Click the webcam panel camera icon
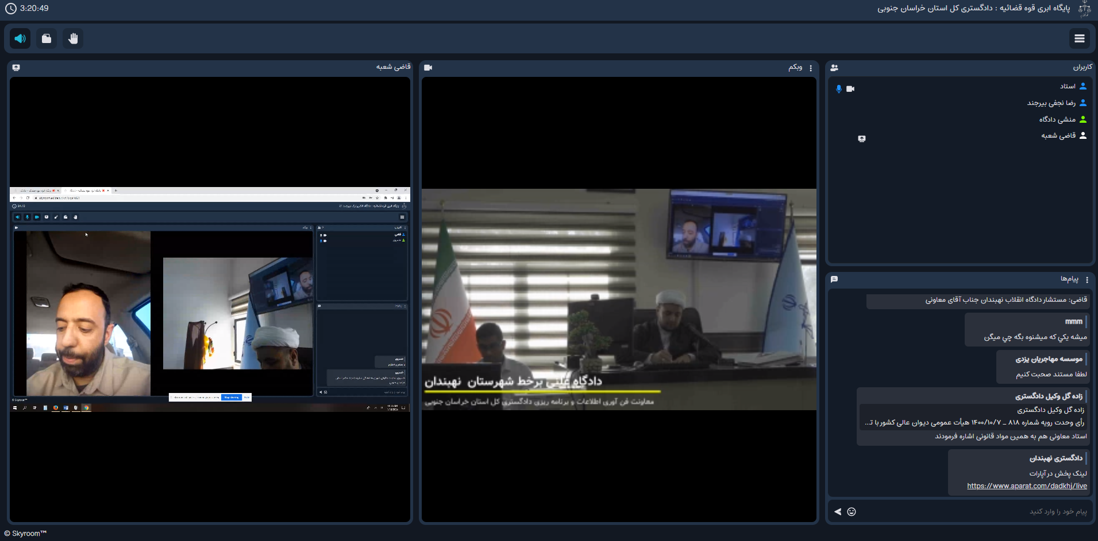The height and width of the screenshot is (541, 1098). pos(428,68)
